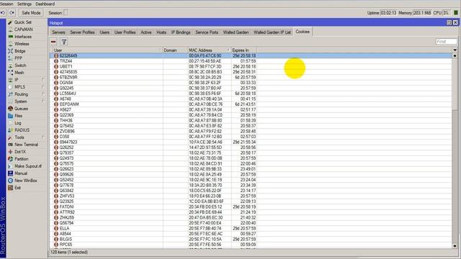Switch to the Users tab
Screen dimensions: 461x259
click(x=104, y=32)
